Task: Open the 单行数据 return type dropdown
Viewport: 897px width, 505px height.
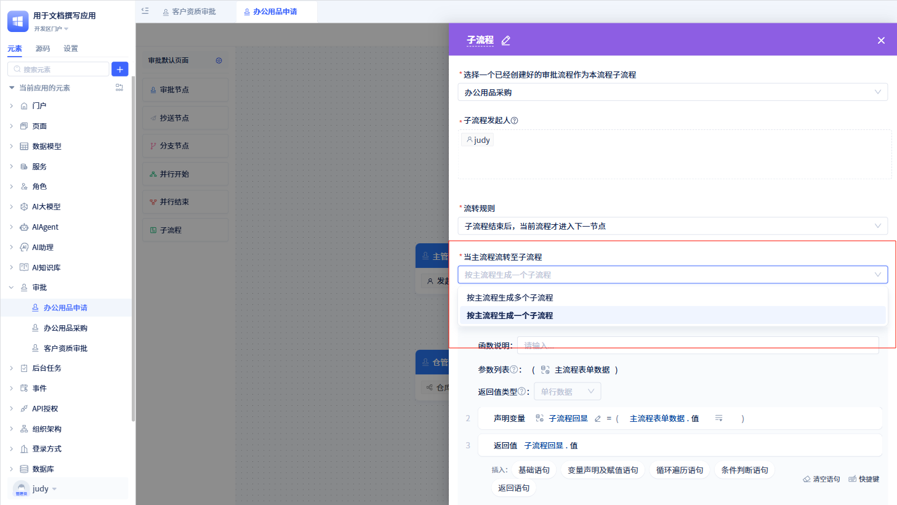Action: click(x=567, y=392)
